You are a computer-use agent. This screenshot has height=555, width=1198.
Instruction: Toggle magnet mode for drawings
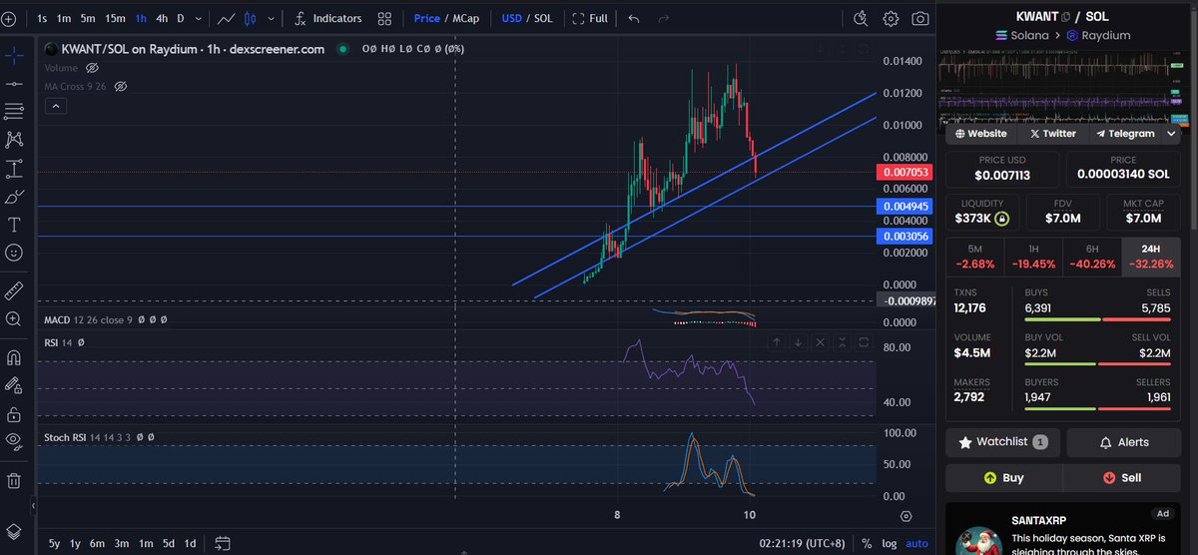(x=14, y=356)
